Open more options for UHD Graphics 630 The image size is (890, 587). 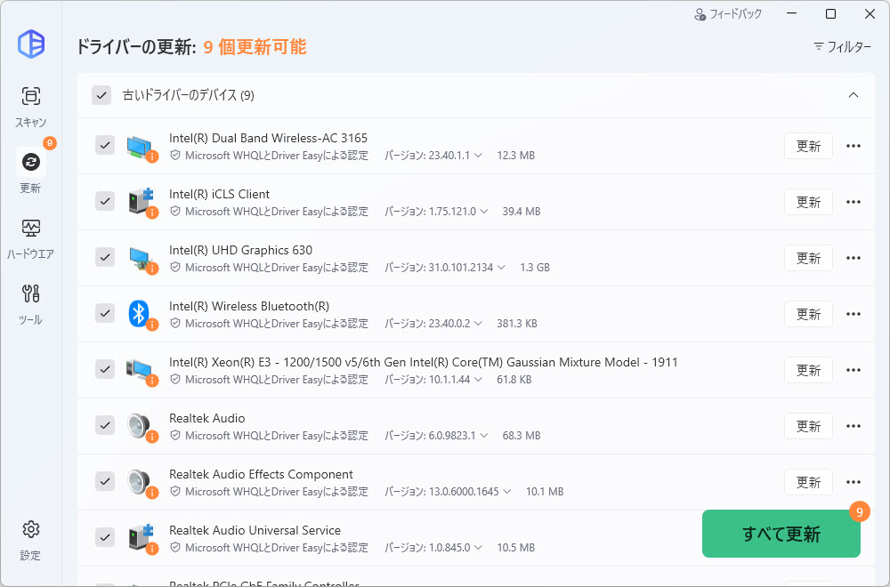854,258
